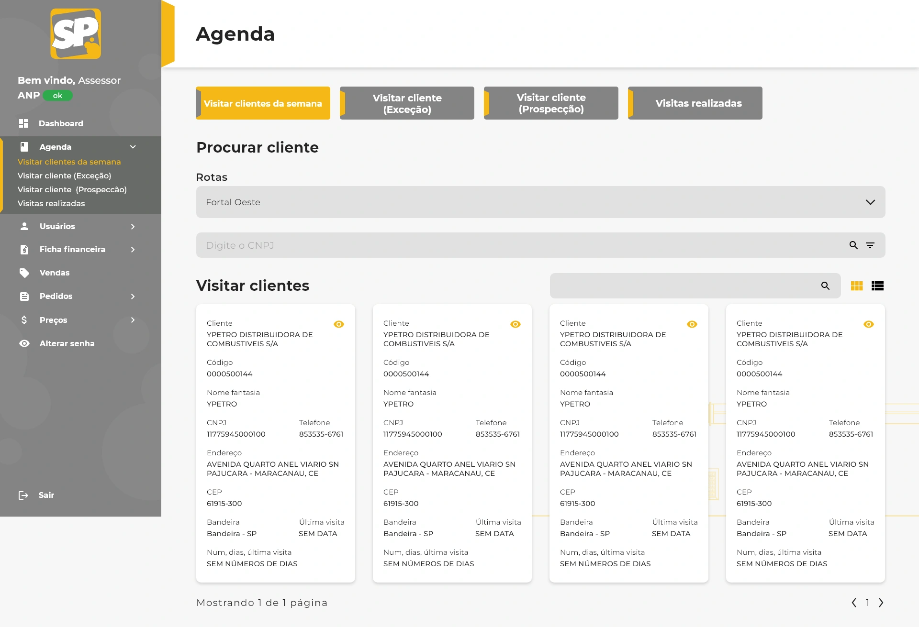The image size is (919, 627).
Task: Click the filter icon in CNPJ field
Action: [x=870, y=245]
